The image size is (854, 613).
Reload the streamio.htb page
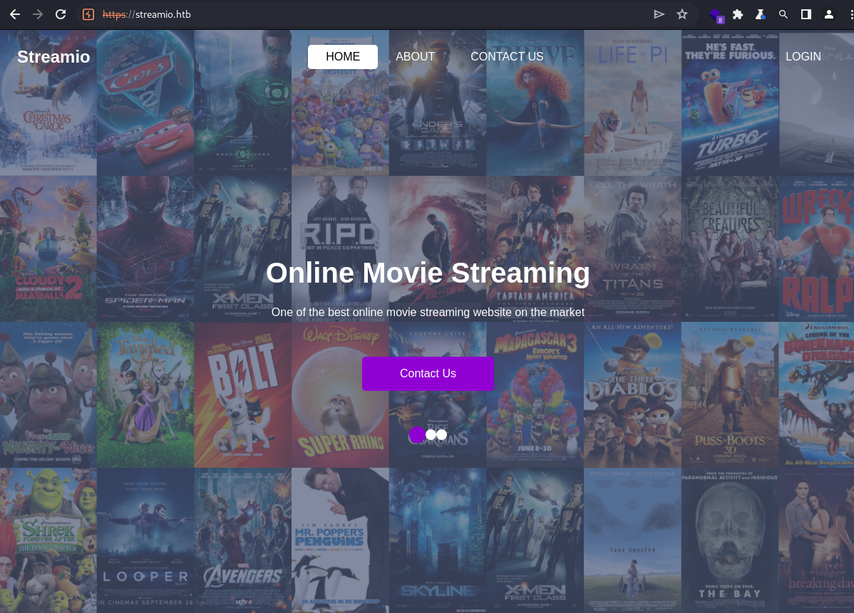coord(61,14)
